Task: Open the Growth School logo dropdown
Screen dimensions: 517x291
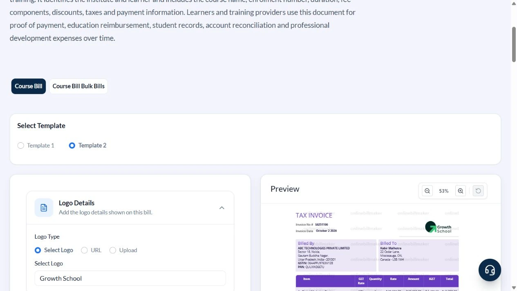Action: [130, 278]
